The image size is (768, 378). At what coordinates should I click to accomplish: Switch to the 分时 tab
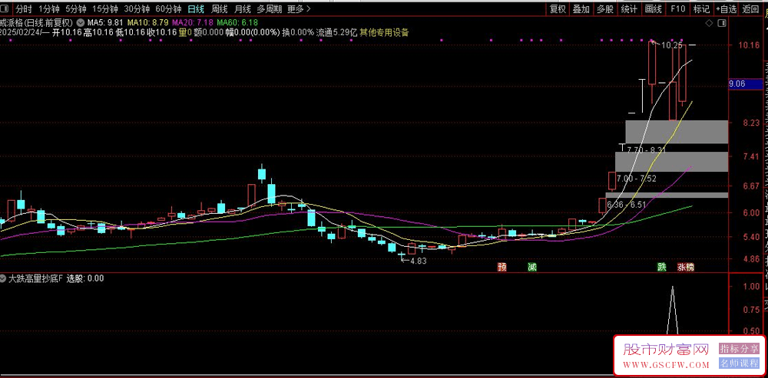click(x=24, y=9)
